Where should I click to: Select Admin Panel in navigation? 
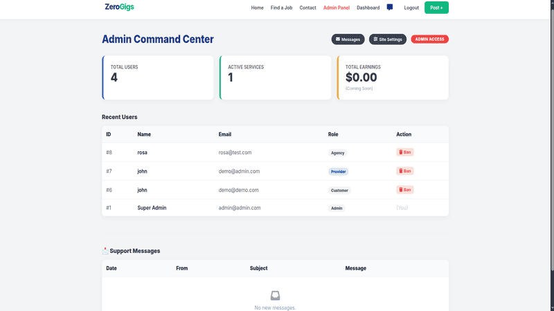(x=337, y=8)
